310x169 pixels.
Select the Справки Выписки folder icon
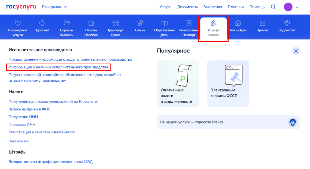67,24
